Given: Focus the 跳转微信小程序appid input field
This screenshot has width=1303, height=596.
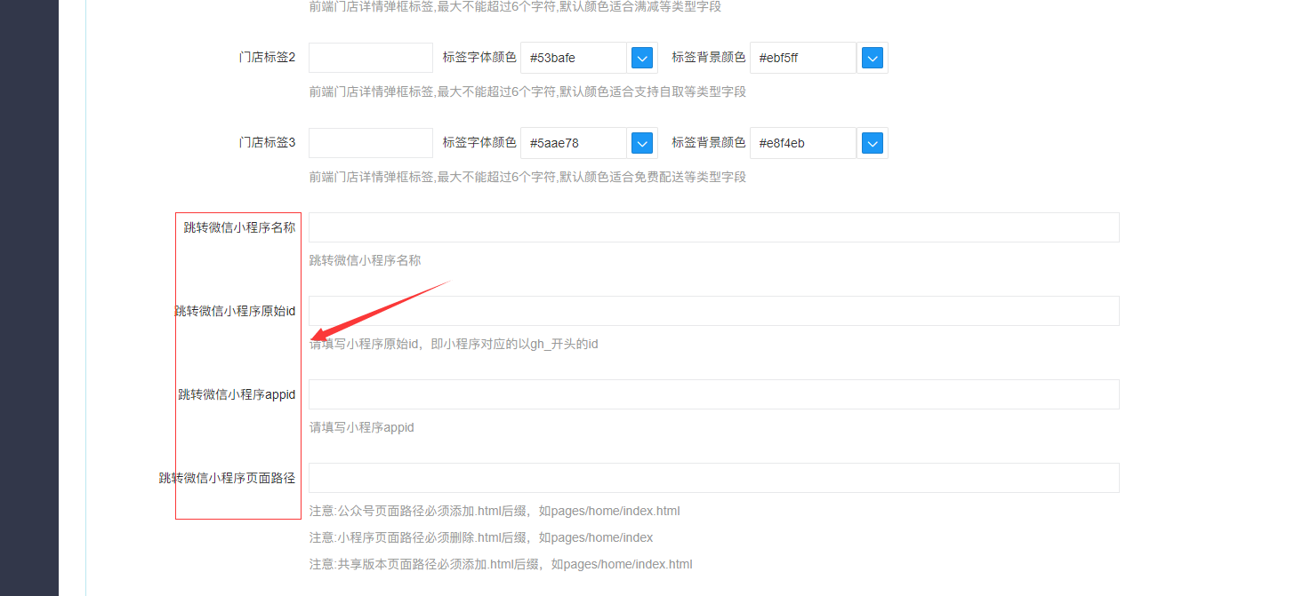Looking at the screenshot, I should pyautogui.click(x=713, y=394).
